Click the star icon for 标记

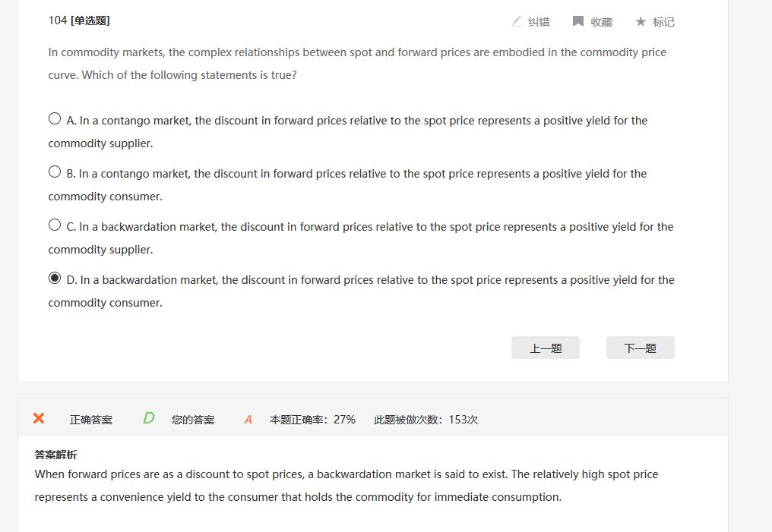click(x=641, y=21)
